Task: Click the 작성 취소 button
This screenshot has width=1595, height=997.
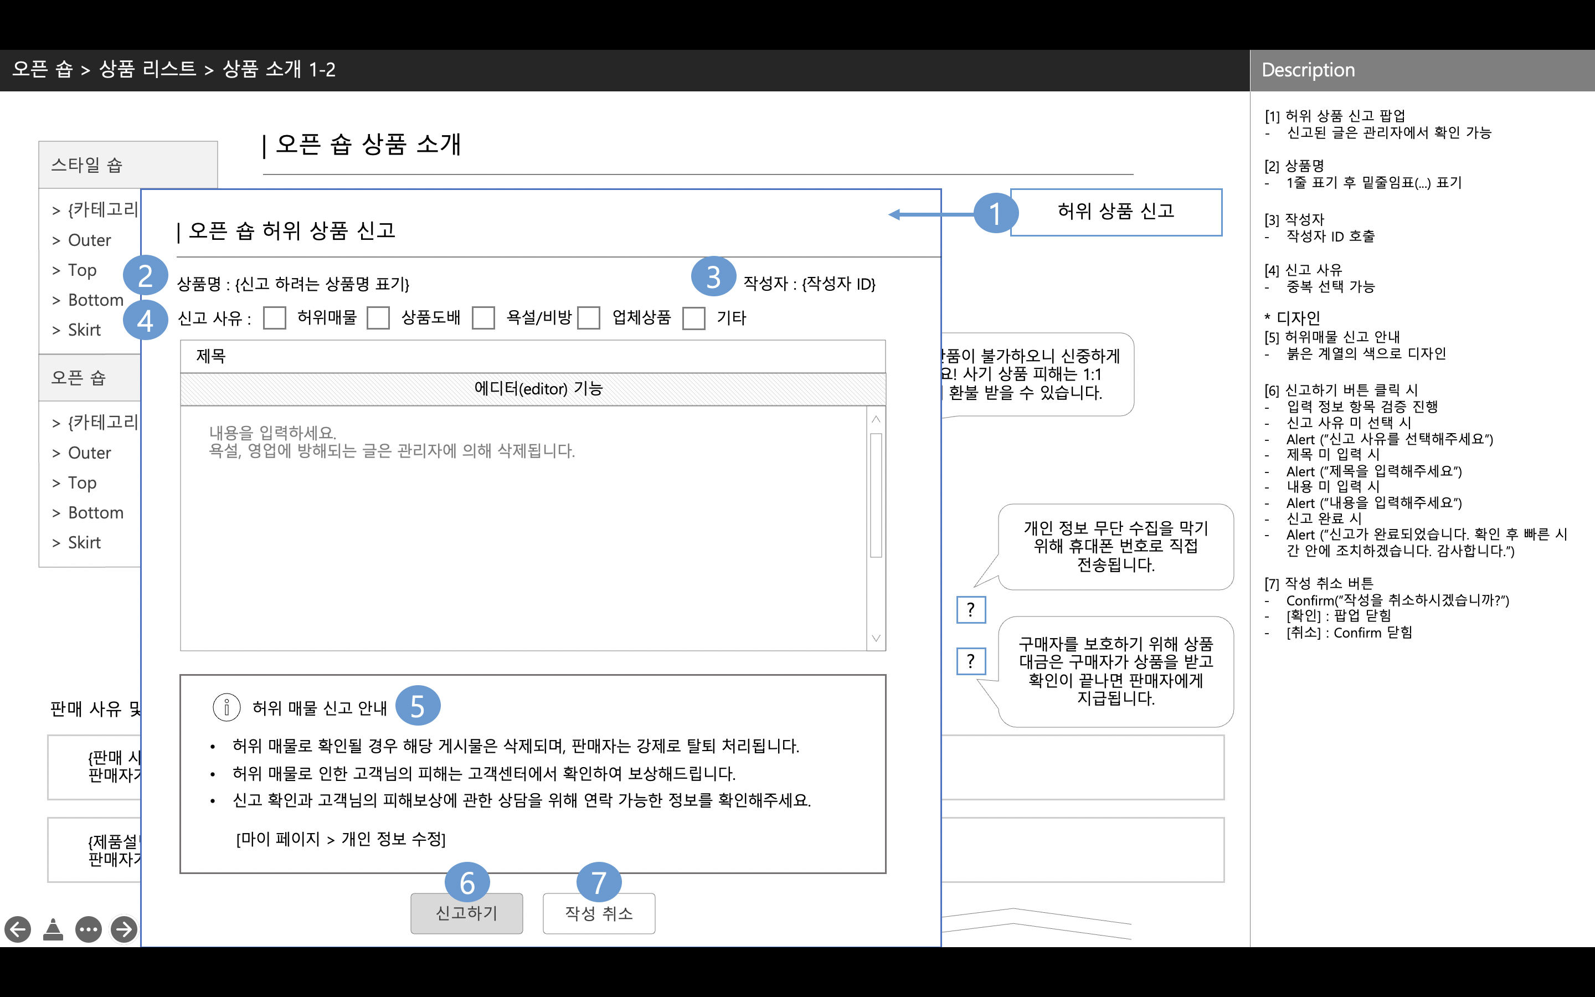Action: click(x=599, y=913)
